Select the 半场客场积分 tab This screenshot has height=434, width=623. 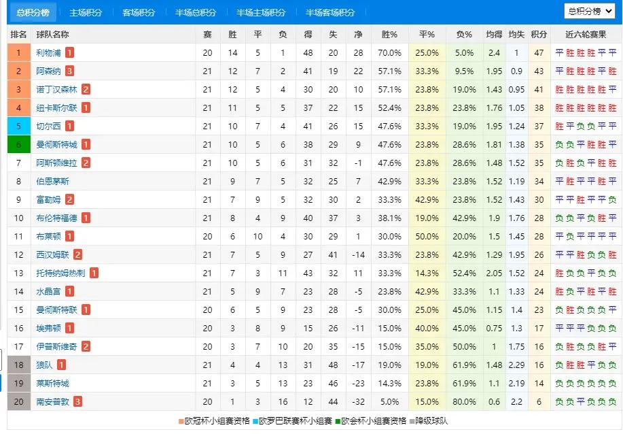pyautogui.click(x=330, y=13)
